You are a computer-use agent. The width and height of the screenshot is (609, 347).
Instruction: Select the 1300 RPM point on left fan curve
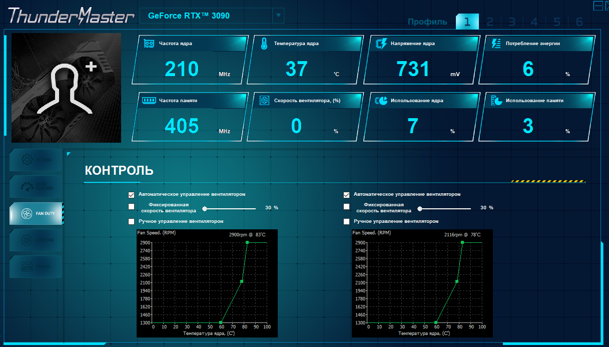[221, 322]
